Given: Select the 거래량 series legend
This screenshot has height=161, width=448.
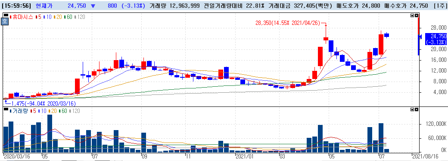Looking at the screenshot, I should [19, 111].
